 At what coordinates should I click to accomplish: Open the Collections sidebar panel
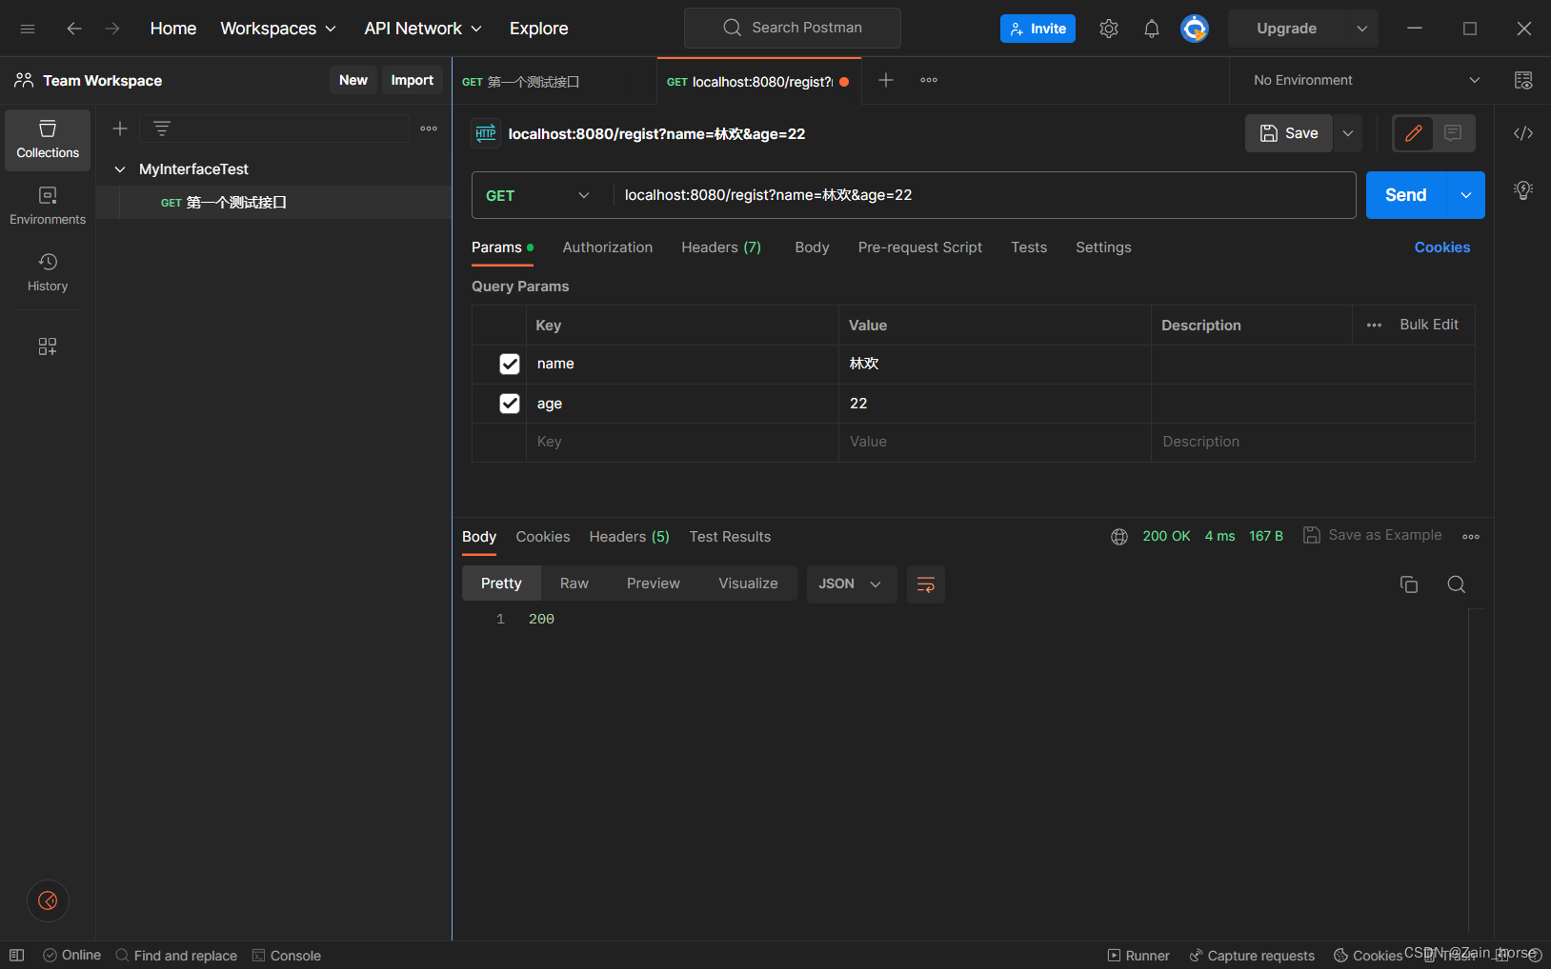click(48, 140)
